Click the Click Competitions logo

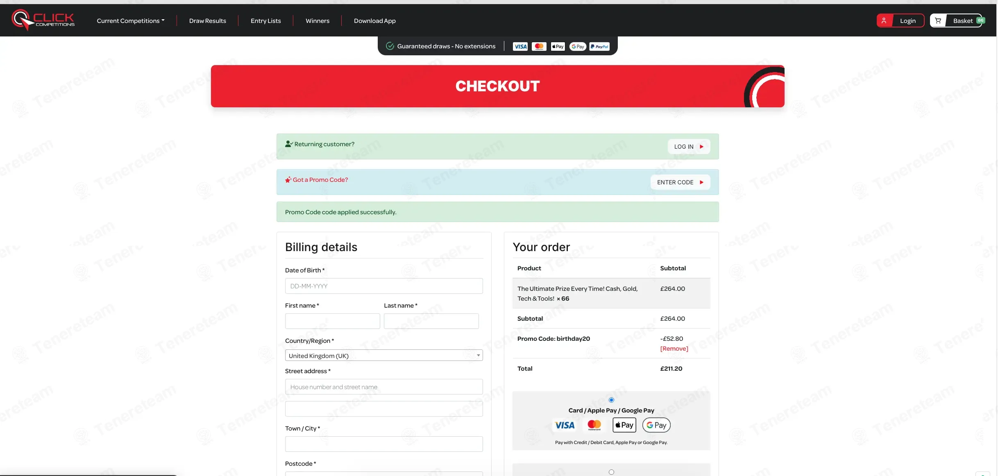[43, 20]
